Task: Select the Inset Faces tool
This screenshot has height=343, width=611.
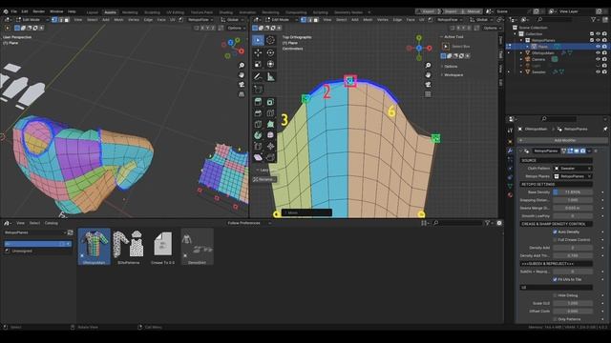Action: (x=270, y=102)
